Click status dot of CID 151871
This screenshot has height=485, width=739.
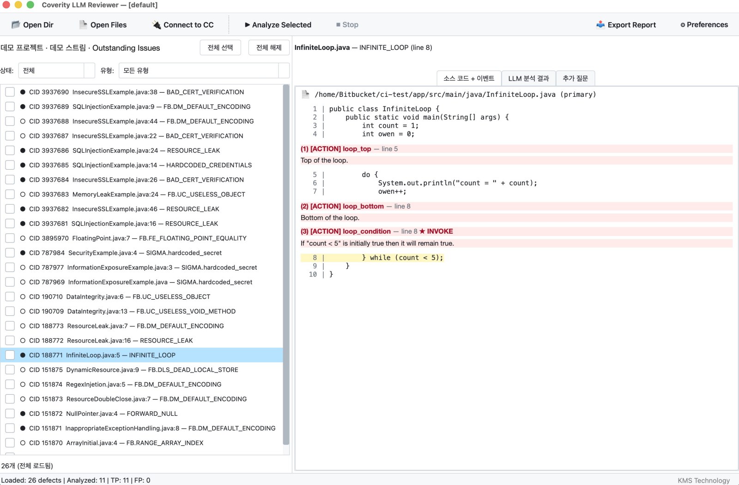(x=23, y=428)
